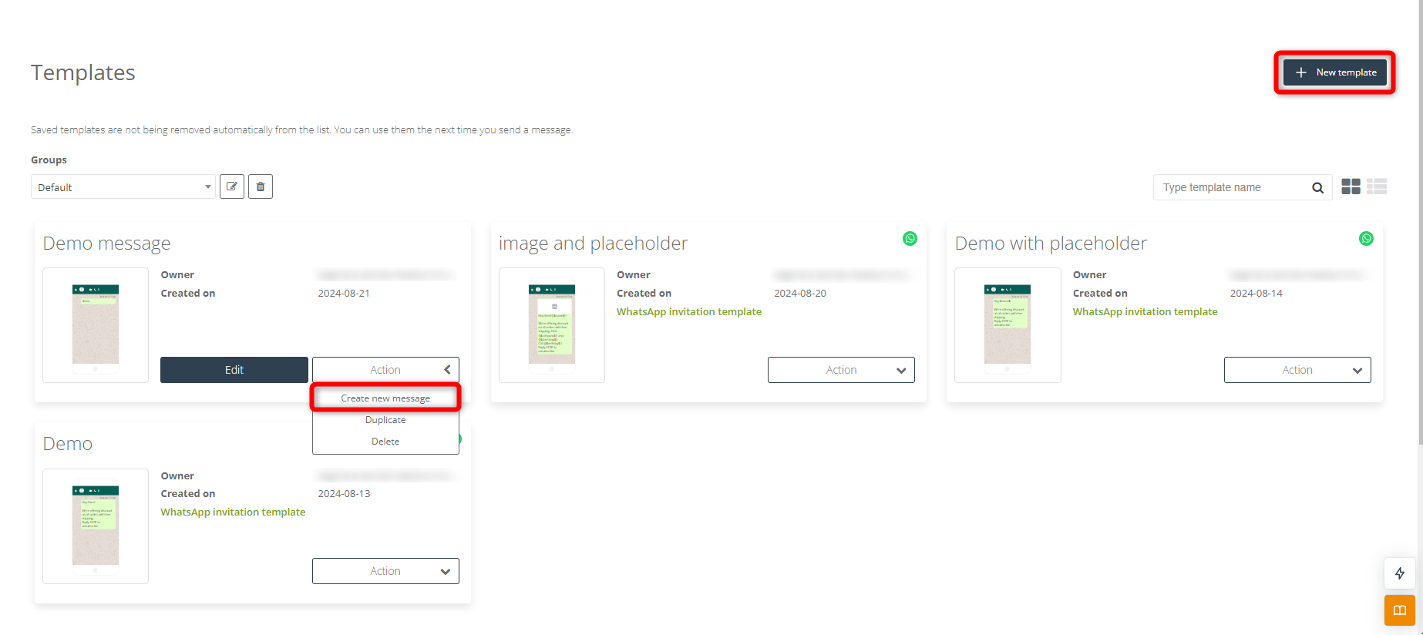The height and width of the screenshot is (635, 1423).
Task: Click the lightning bolt quick action icon
Action: [1400, 573]
